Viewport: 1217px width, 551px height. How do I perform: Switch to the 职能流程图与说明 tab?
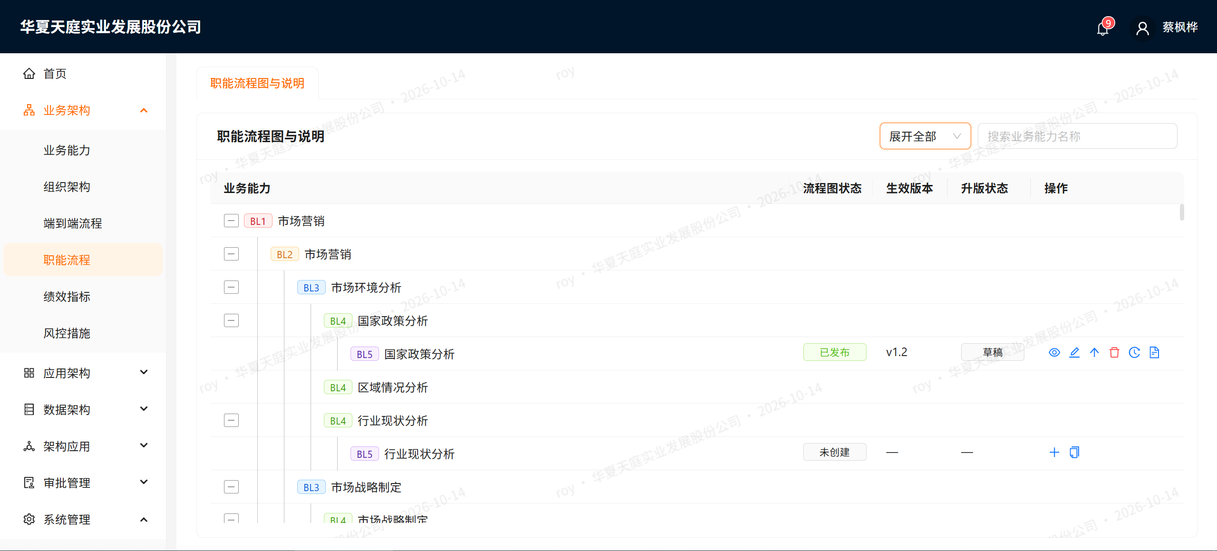click(257, 83)
